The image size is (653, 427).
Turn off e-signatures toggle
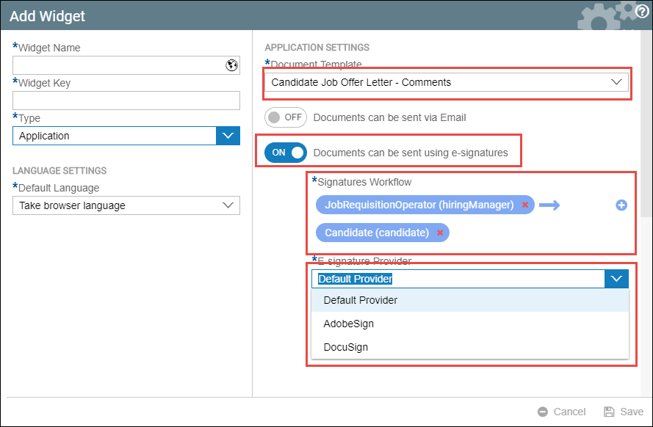pyautogui.click(x=286, y=153)
